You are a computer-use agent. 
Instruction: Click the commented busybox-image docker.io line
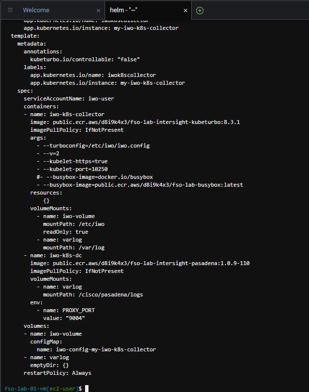(x=95, y=177)
